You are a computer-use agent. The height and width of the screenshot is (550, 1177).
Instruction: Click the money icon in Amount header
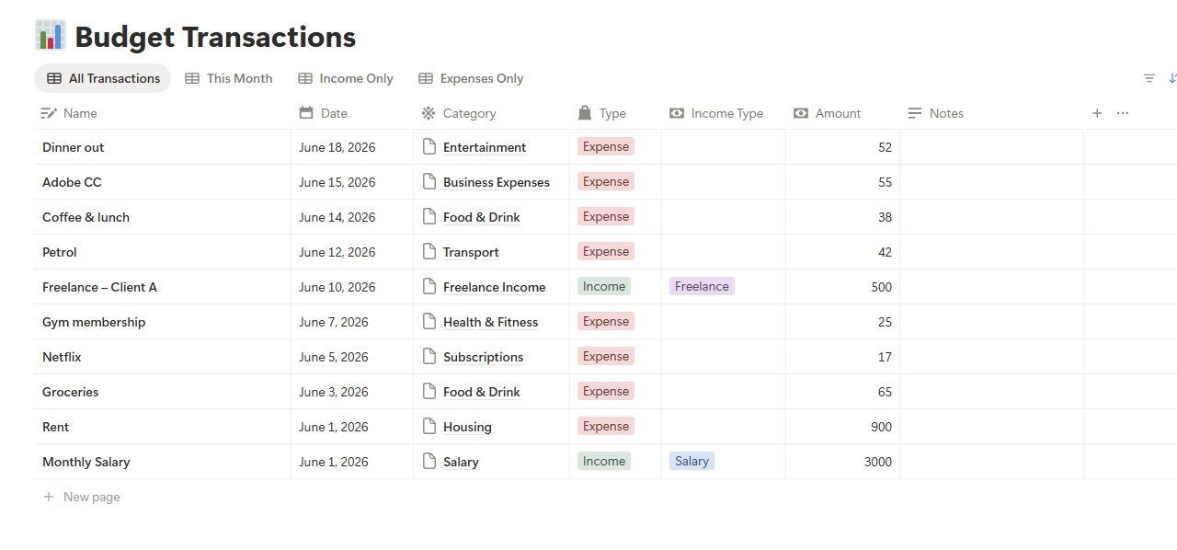coord(800,113)
